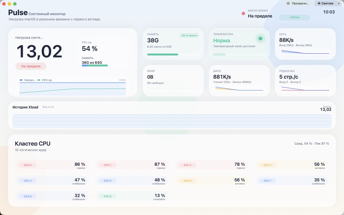Click the "35 %" value for CPU 7
The width and height of the screenshot is (344, 215).
[320, 180]
